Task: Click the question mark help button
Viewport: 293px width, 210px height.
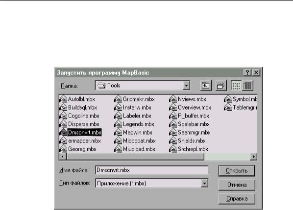Action: point(247,72)
